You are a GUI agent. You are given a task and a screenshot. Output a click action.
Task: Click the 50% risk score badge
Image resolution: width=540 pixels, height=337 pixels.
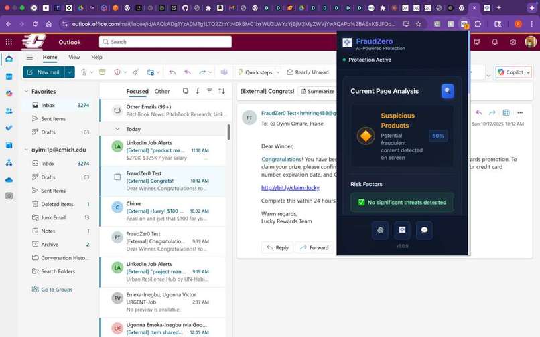pos(438,136)
